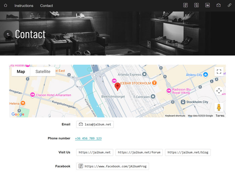Click the up-arrow back button beside Contact title
This screenshot has width=235, height=176.
pyautogui.click(x=8, y=35)
